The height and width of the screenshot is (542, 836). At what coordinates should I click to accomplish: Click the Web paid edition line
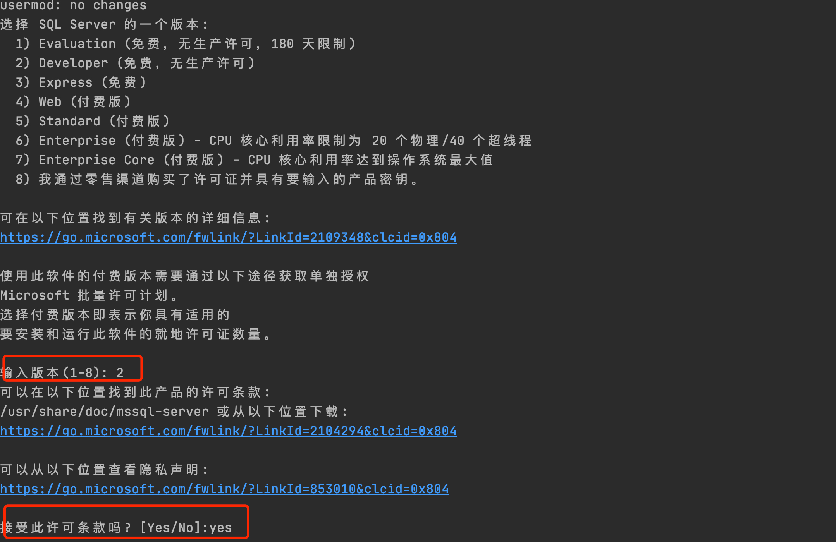(73, 102)
